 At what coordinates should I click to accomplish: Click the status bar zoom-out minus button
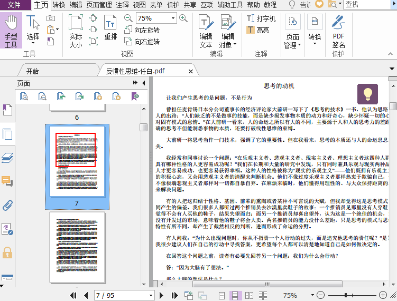[x=321, y=295]
